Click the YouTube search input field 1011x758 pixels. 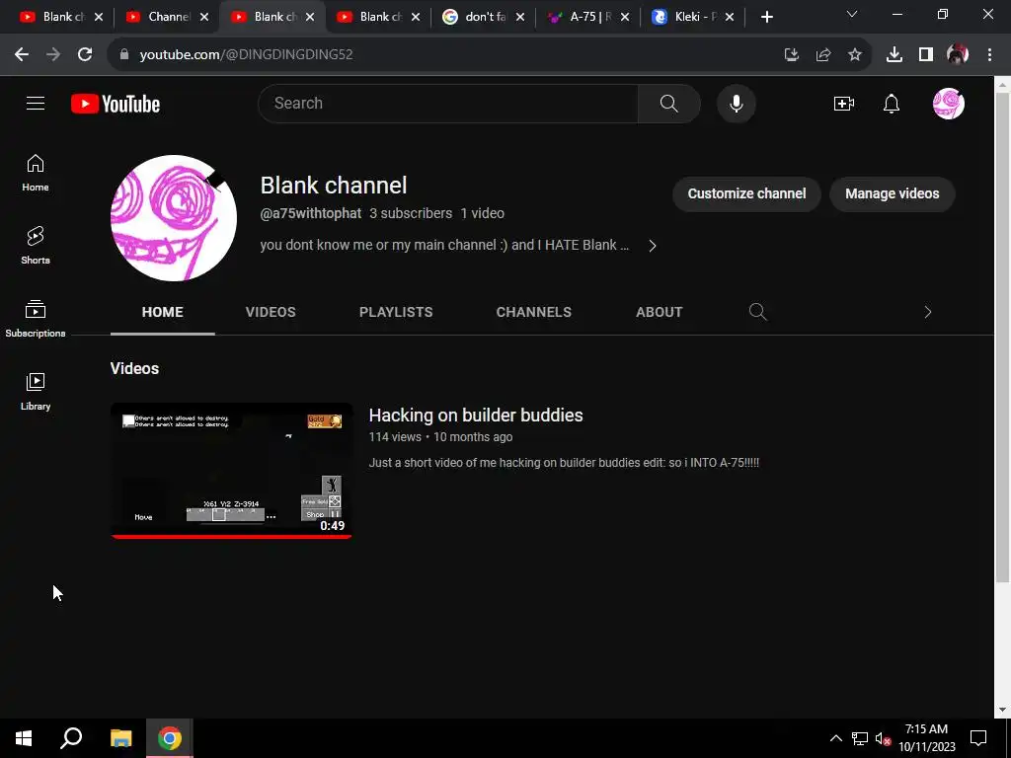point(448,103)
